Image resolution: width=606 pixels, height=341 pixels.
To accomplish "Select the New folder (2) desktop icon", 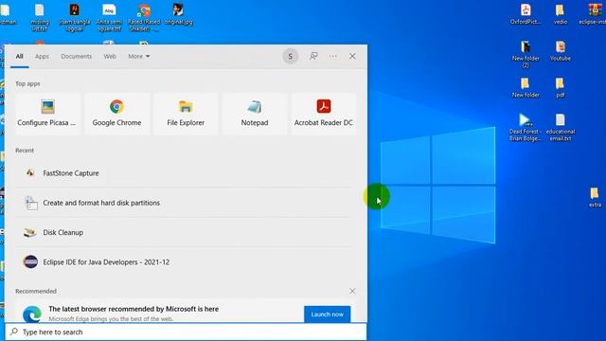I will coord(526,55).
